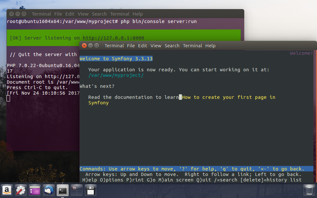Open the Search menu in front terminal
Screen dimensions: 317x198
tap(172, 46)
